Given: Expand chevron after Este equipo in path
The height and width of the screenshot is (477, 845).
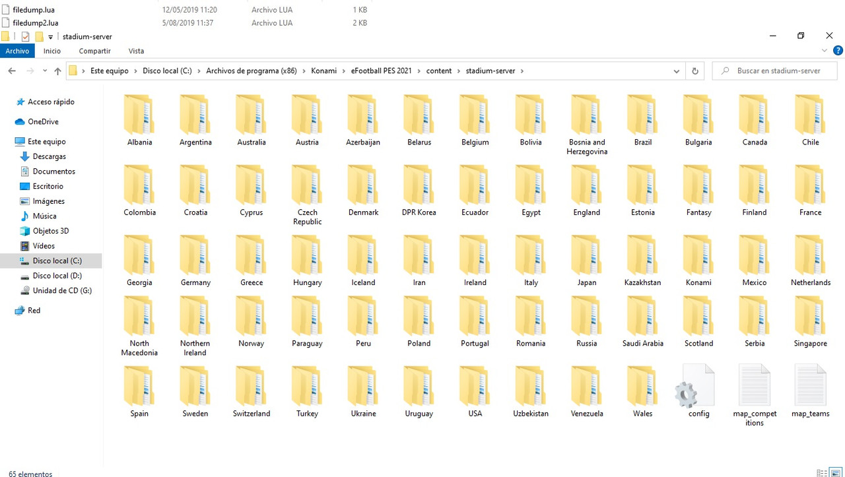Looking at the screenshot, I should (135, 71).
